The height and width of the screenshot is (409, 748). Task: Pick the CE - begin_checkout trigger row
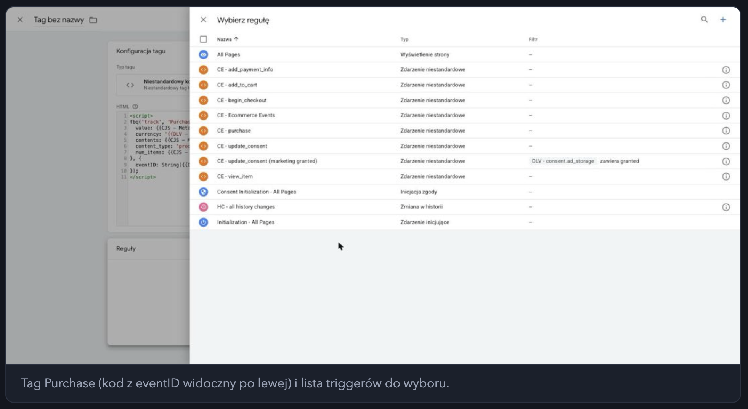coord(465,100)
